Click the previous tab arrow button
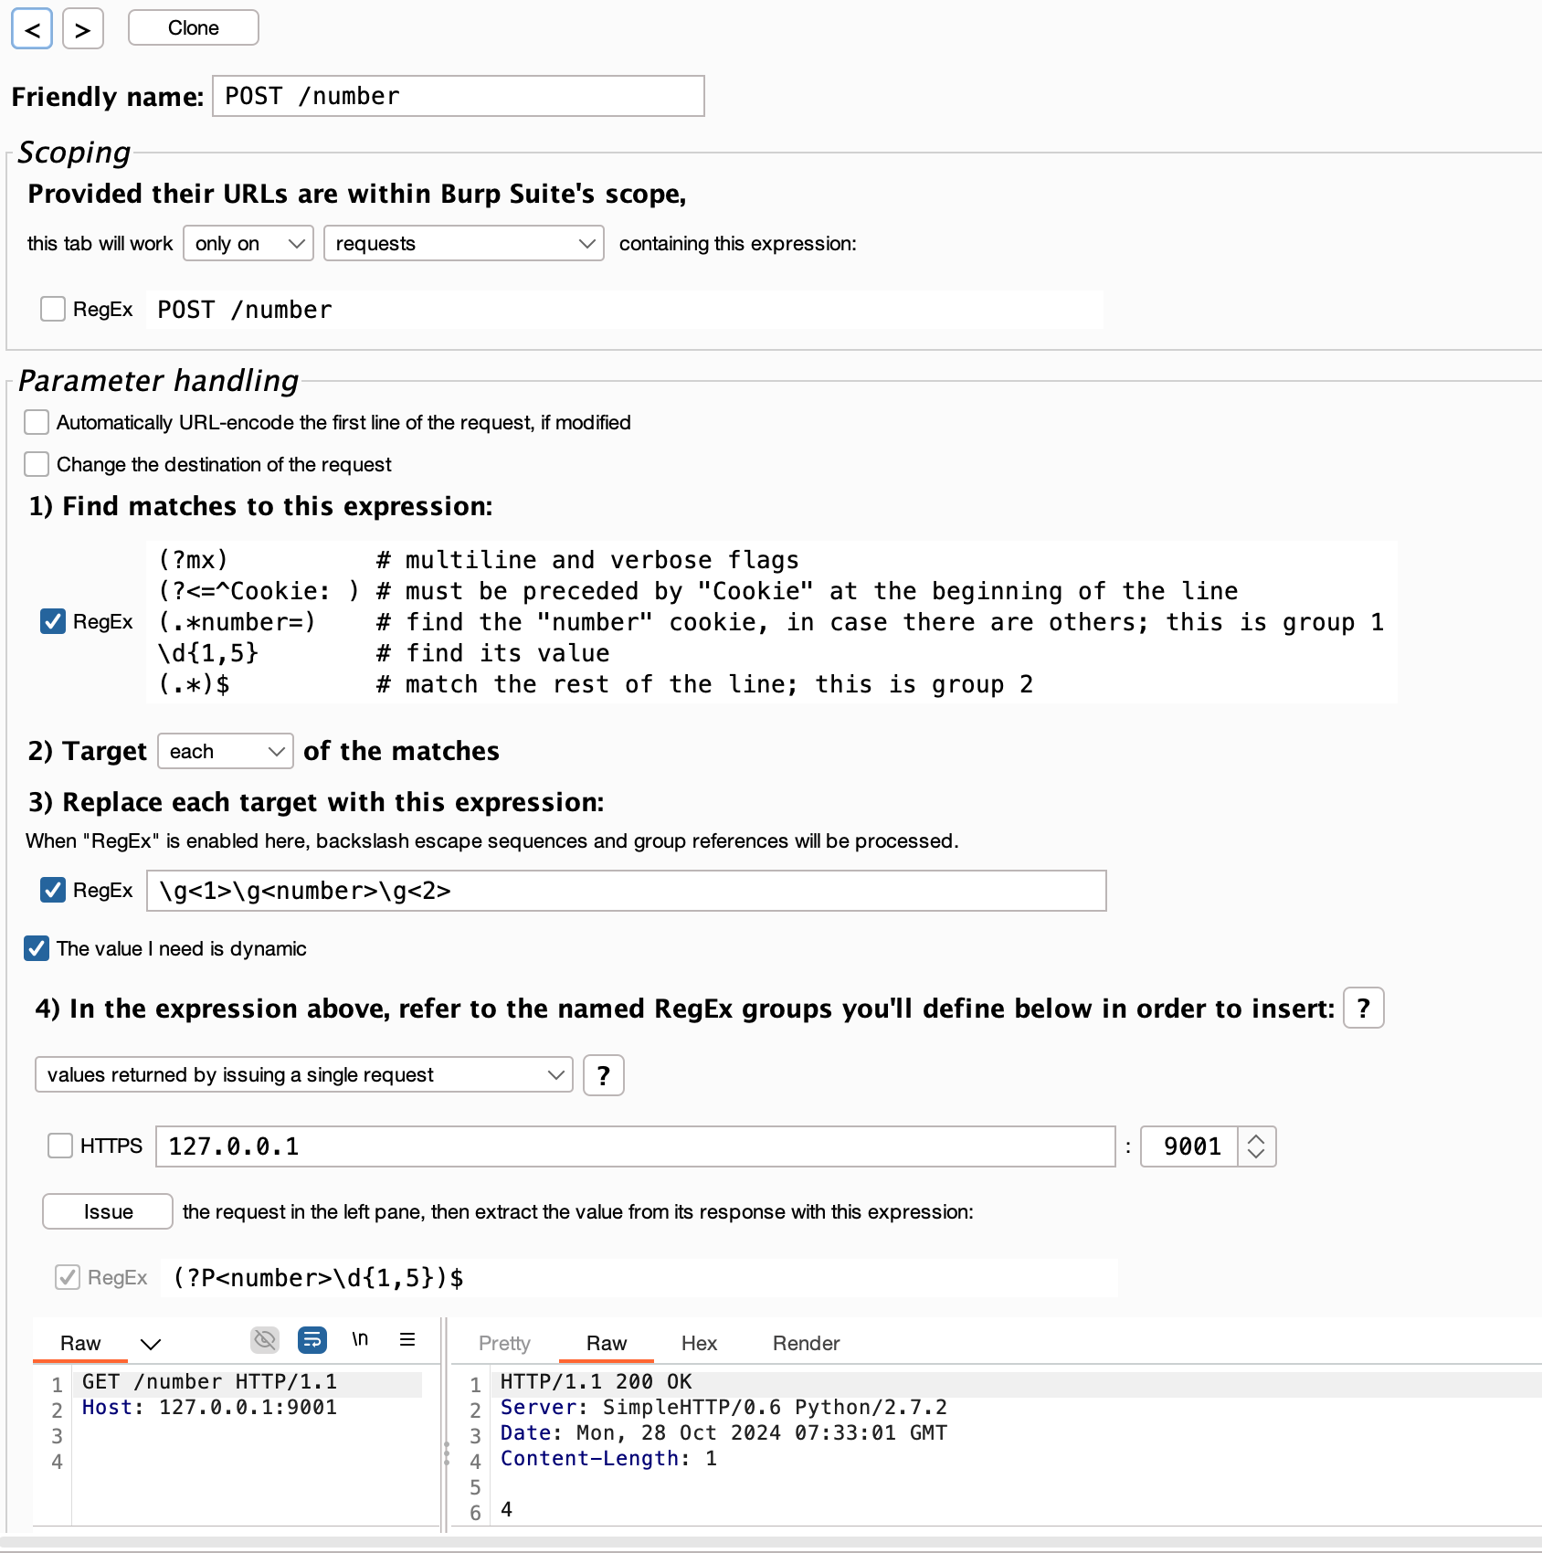This screenshot has height=1553, width=1542. [x=32, y=29]
